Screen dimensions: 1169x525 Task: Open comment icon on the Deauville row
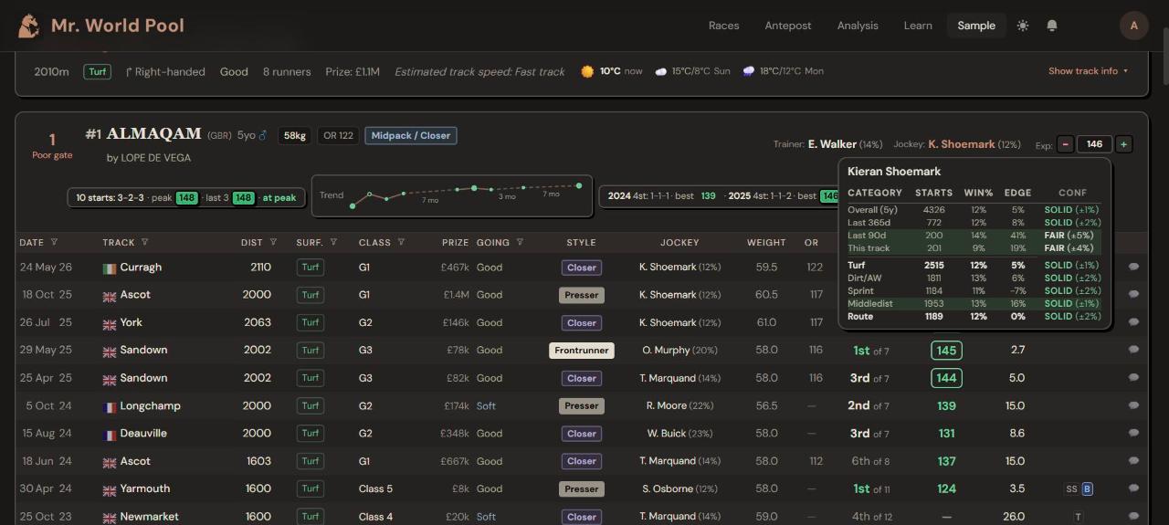point(1133,434)
